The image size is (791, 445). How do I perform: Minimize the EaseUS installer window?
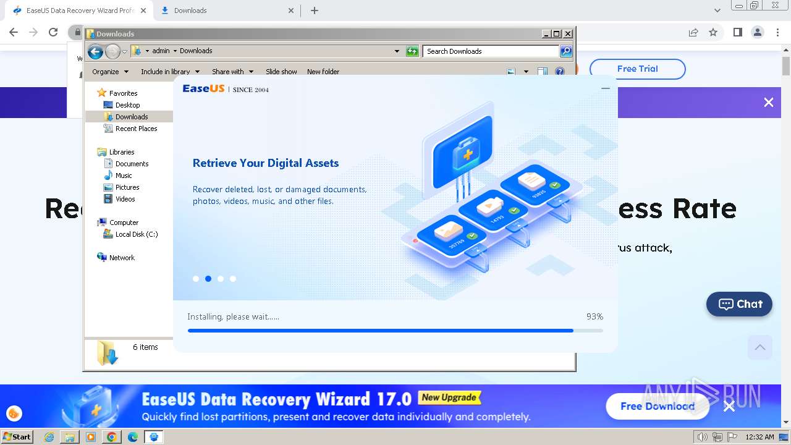click(x=606, y=88)
